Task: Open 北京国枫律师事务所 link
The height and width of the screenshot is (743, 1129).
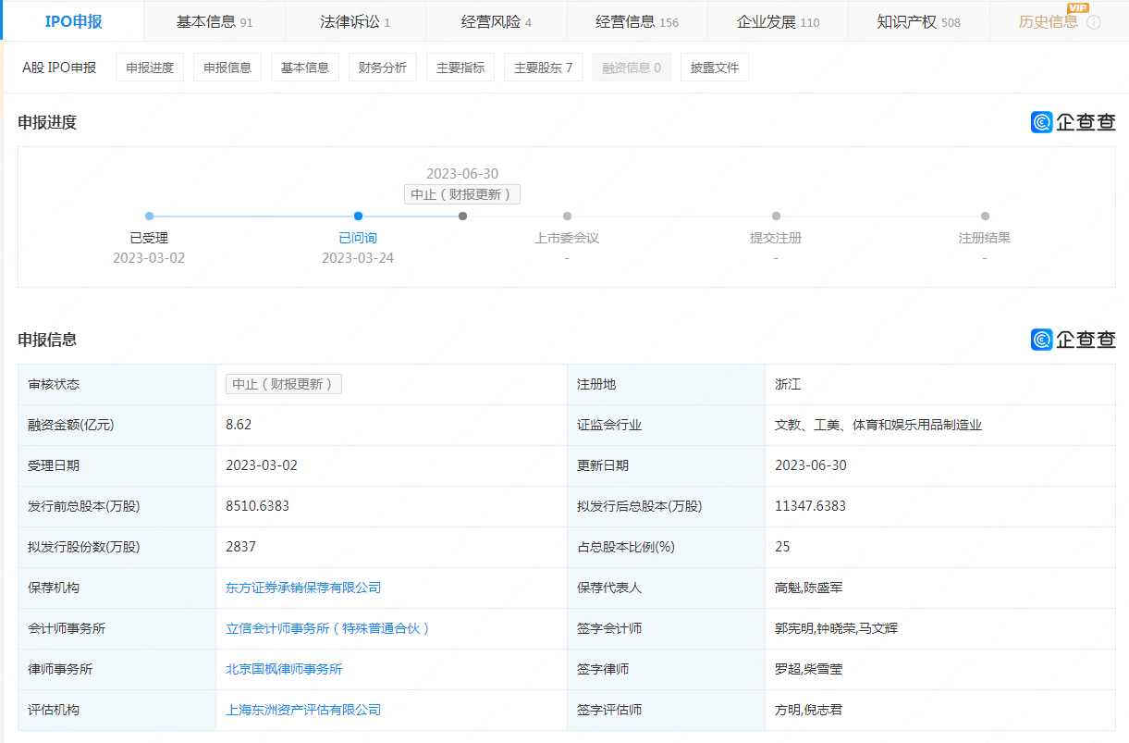Action: point(284,669)
